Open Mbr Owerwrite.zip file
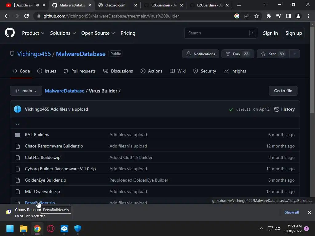315x236 pixels. coord(42,192)
